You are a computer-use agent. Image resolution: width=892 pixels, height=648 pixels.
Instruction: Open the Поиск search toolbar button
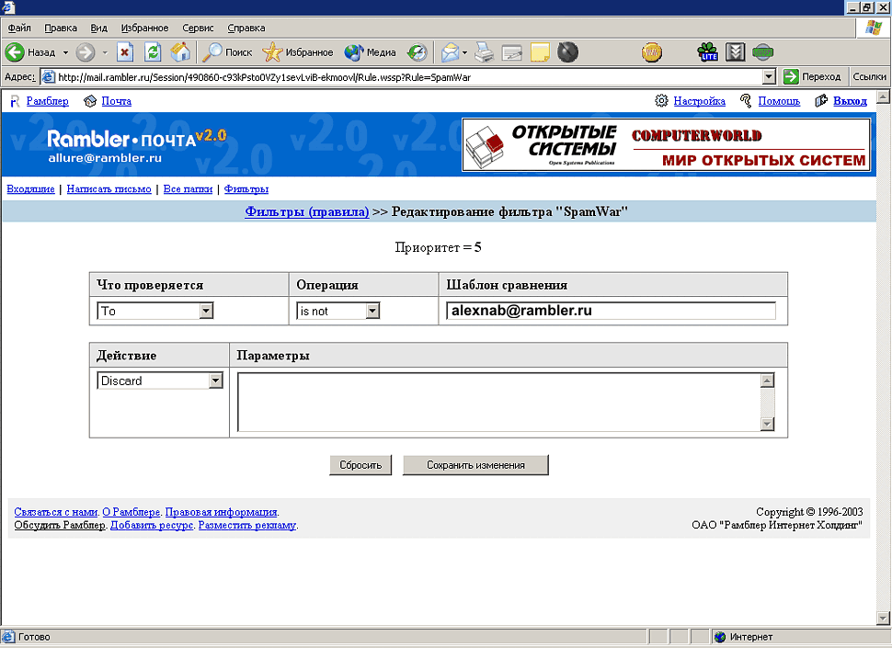(x=227, y=52)
